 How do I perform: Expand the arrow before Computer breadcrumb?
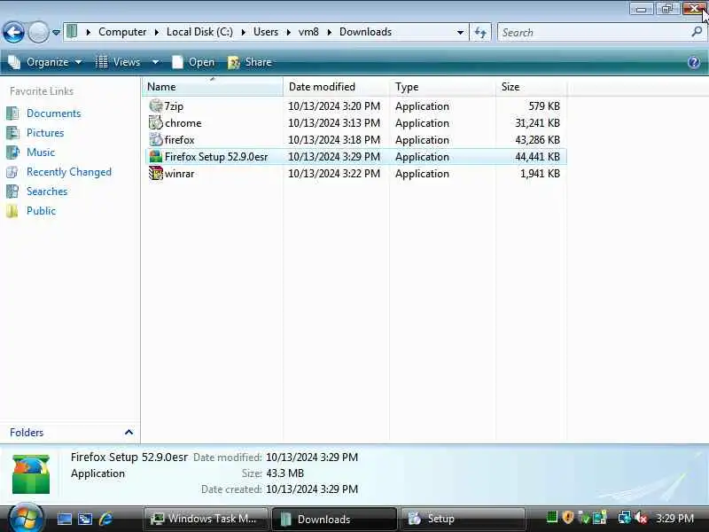pyautogui.click(x=89, y=32)
